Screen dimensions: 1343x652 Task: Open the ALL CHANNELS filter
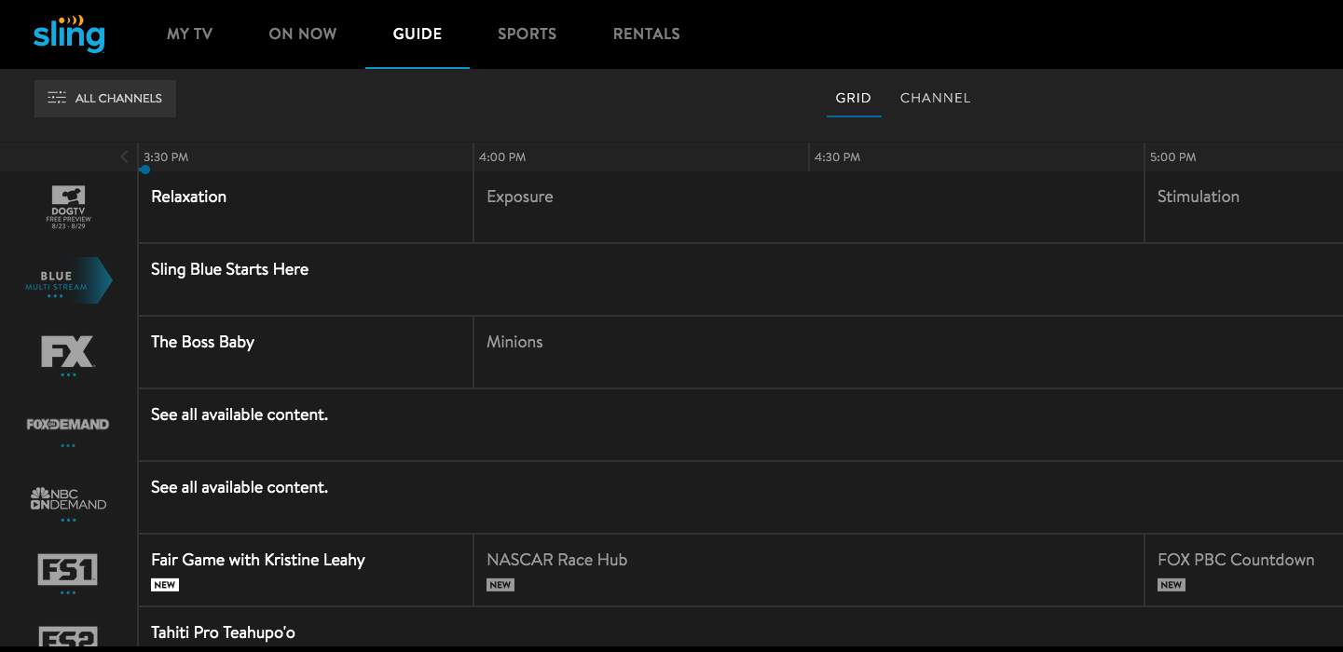104,97
